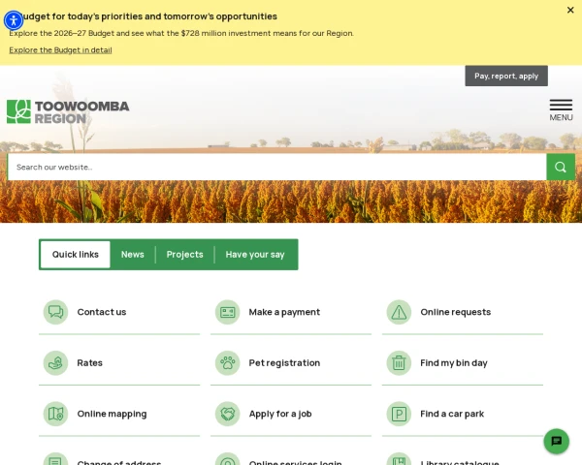Click the Pet registration paw icon
Image resolution: width=582 pixels, height=465 pixels.
pos(228,363)
